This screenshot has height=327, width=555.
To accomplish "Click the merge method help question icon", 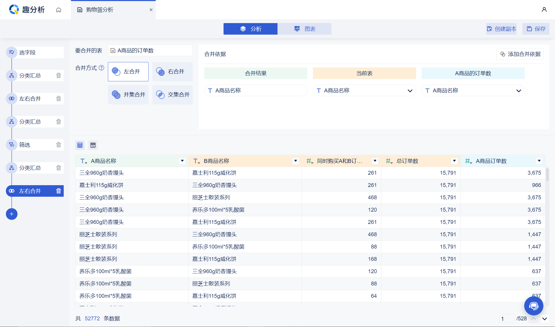I will pos(101,68).
